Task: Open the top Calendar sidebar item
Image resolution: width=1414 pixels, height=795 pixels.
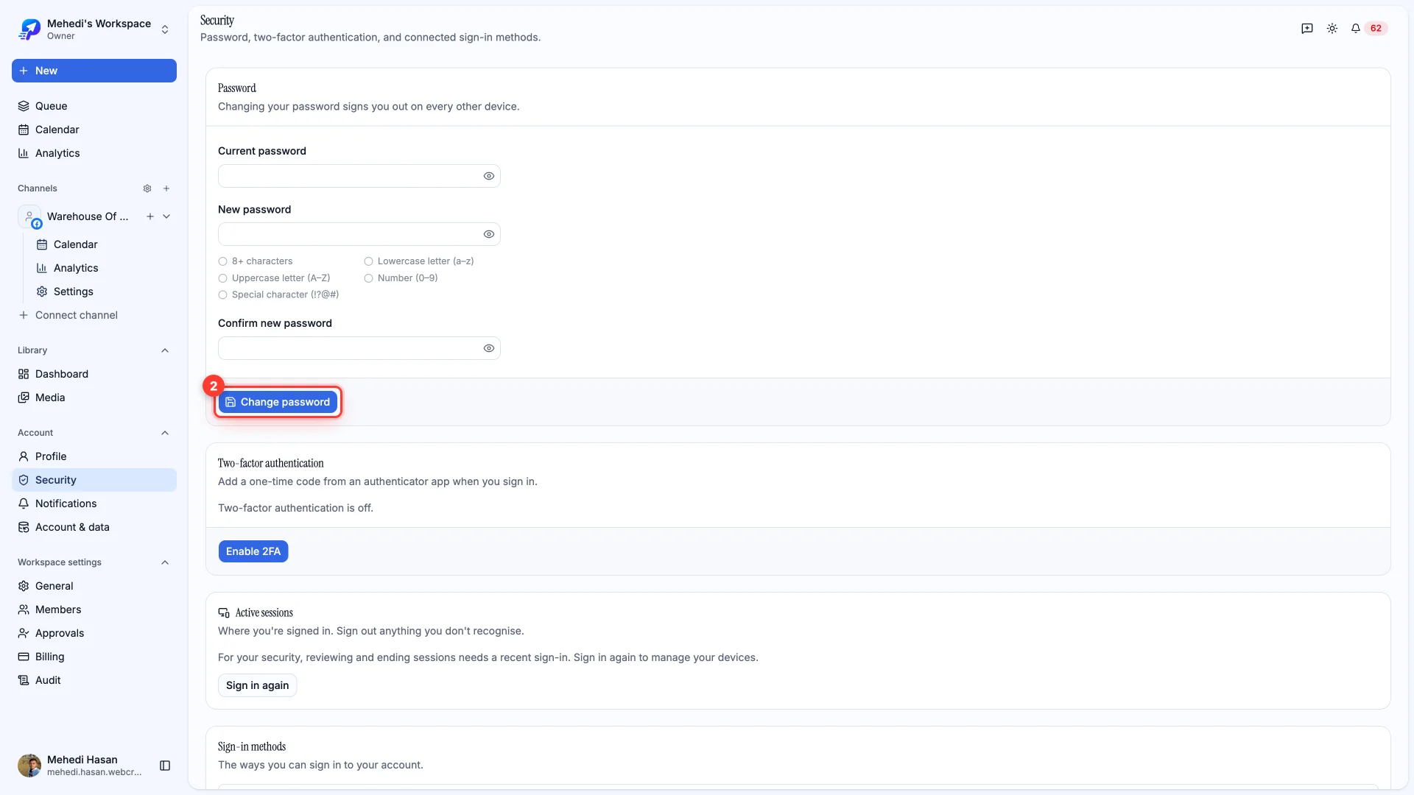Action: (x=94, y=130)
